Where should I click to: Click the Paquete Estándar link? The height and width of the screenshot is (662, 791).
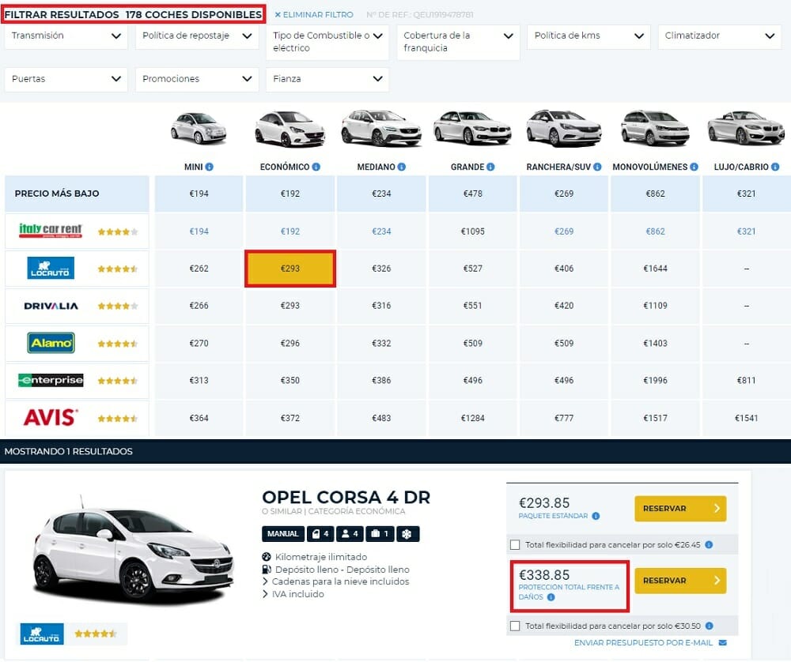(553, 516)
